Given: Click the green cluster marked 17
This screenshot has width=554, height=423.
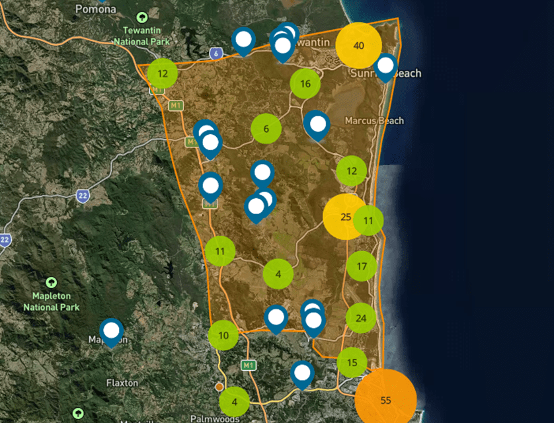Looking at the screenshot, I should [362, 266].
